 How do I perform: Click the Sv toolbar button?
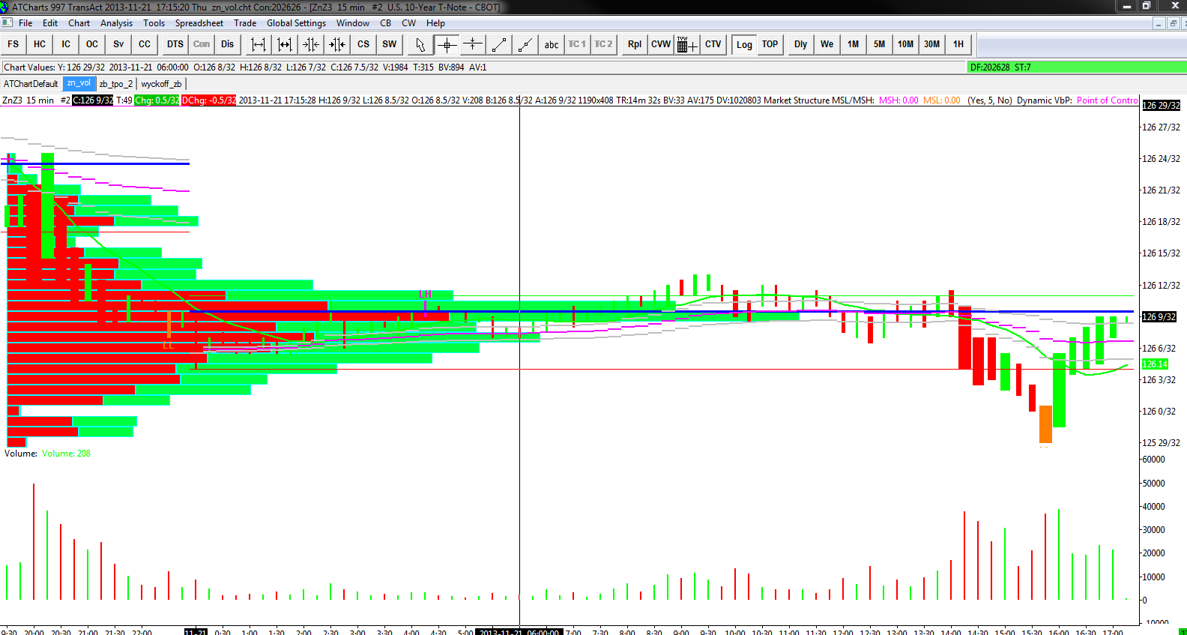coord(118,44)
